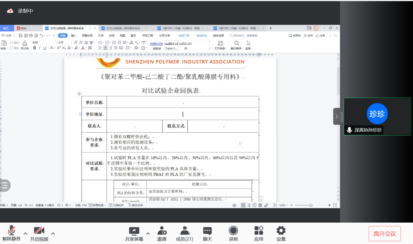Turn on camera with 开启视频
Screen dimensions: 413x244
[x=39, y=233]
